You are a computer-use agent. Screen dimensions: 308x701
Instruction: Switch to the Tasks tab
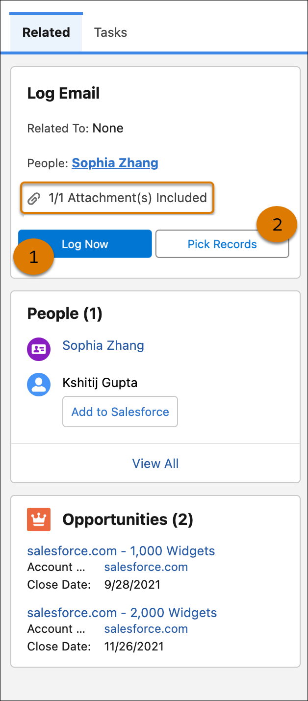tap(110, 33)
